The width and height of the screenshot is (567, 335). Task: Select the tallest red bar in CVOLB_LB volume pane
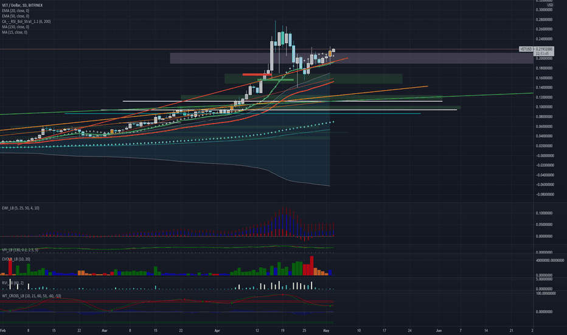coord(311,266)
